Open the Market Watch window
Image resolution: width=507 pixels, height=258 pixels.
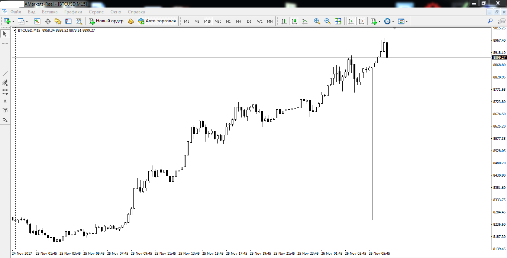37,21
